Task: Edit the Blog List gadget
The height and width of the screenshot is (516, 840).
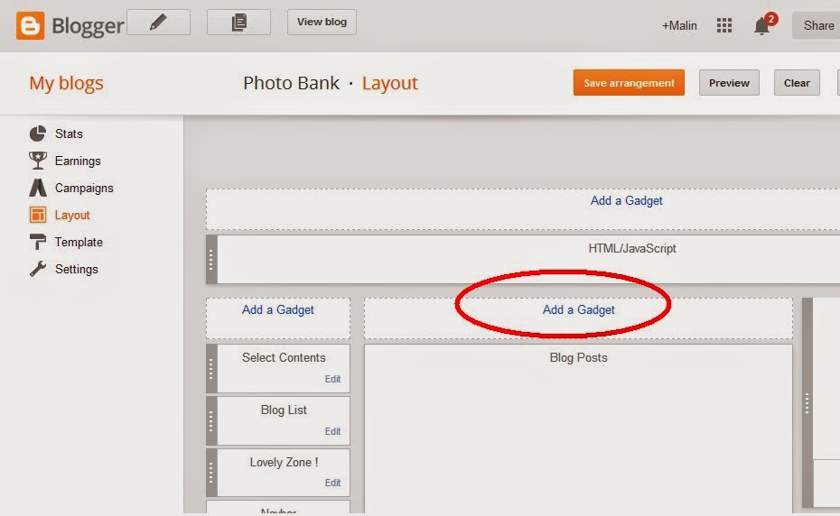Action: click(x=332, y=431)
